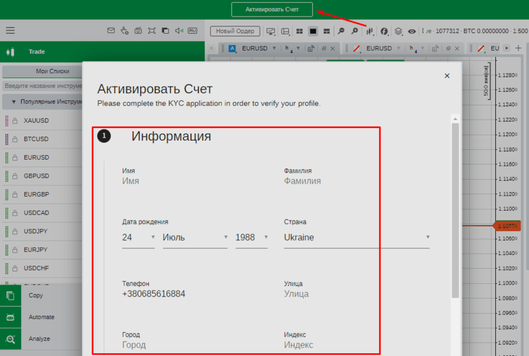529x356 pixels.
Task: Click the lock icon beside XAUUSD
Action: coord(15,121)
